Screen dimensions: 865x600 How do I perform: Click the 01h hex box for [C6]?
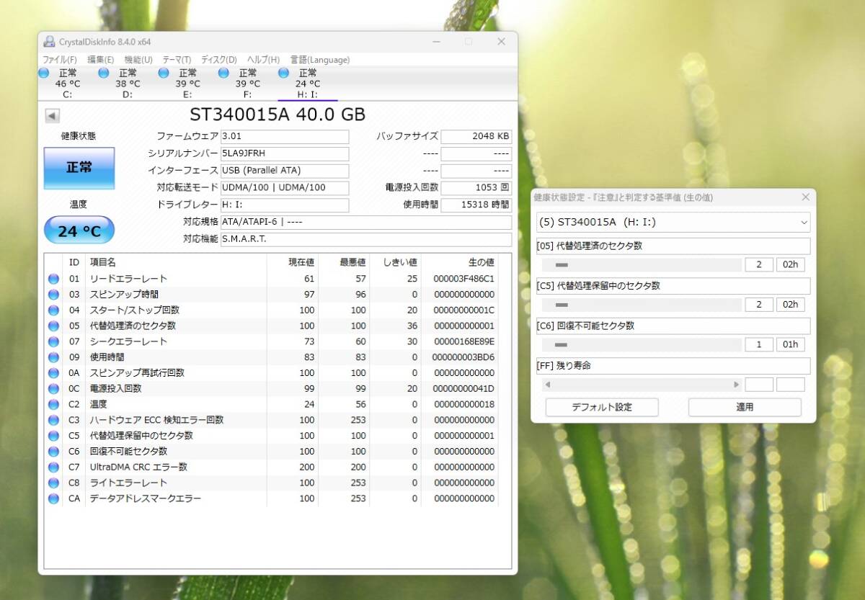791,345
